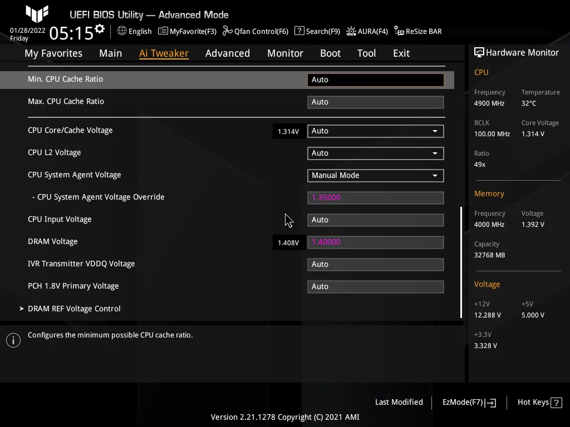
Task: Click the 32768 MB memory capacity value
Action: (x=490, y=255)
